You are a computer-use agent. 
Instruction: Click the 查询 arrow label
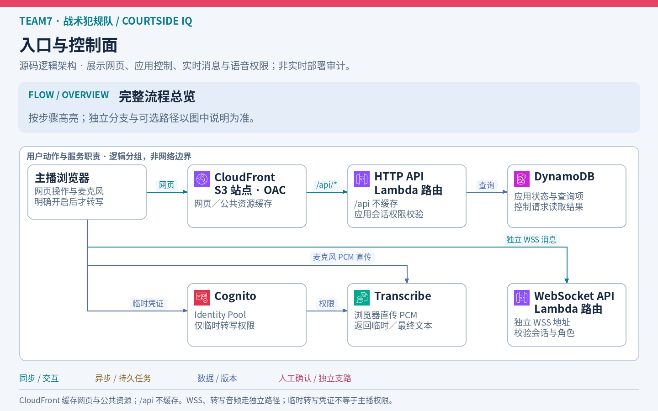point(487,185)
